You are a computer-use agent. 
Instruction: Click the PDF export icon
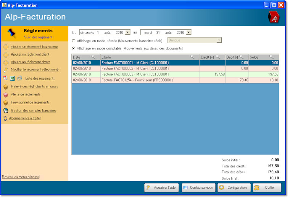(x=5, y=78)
